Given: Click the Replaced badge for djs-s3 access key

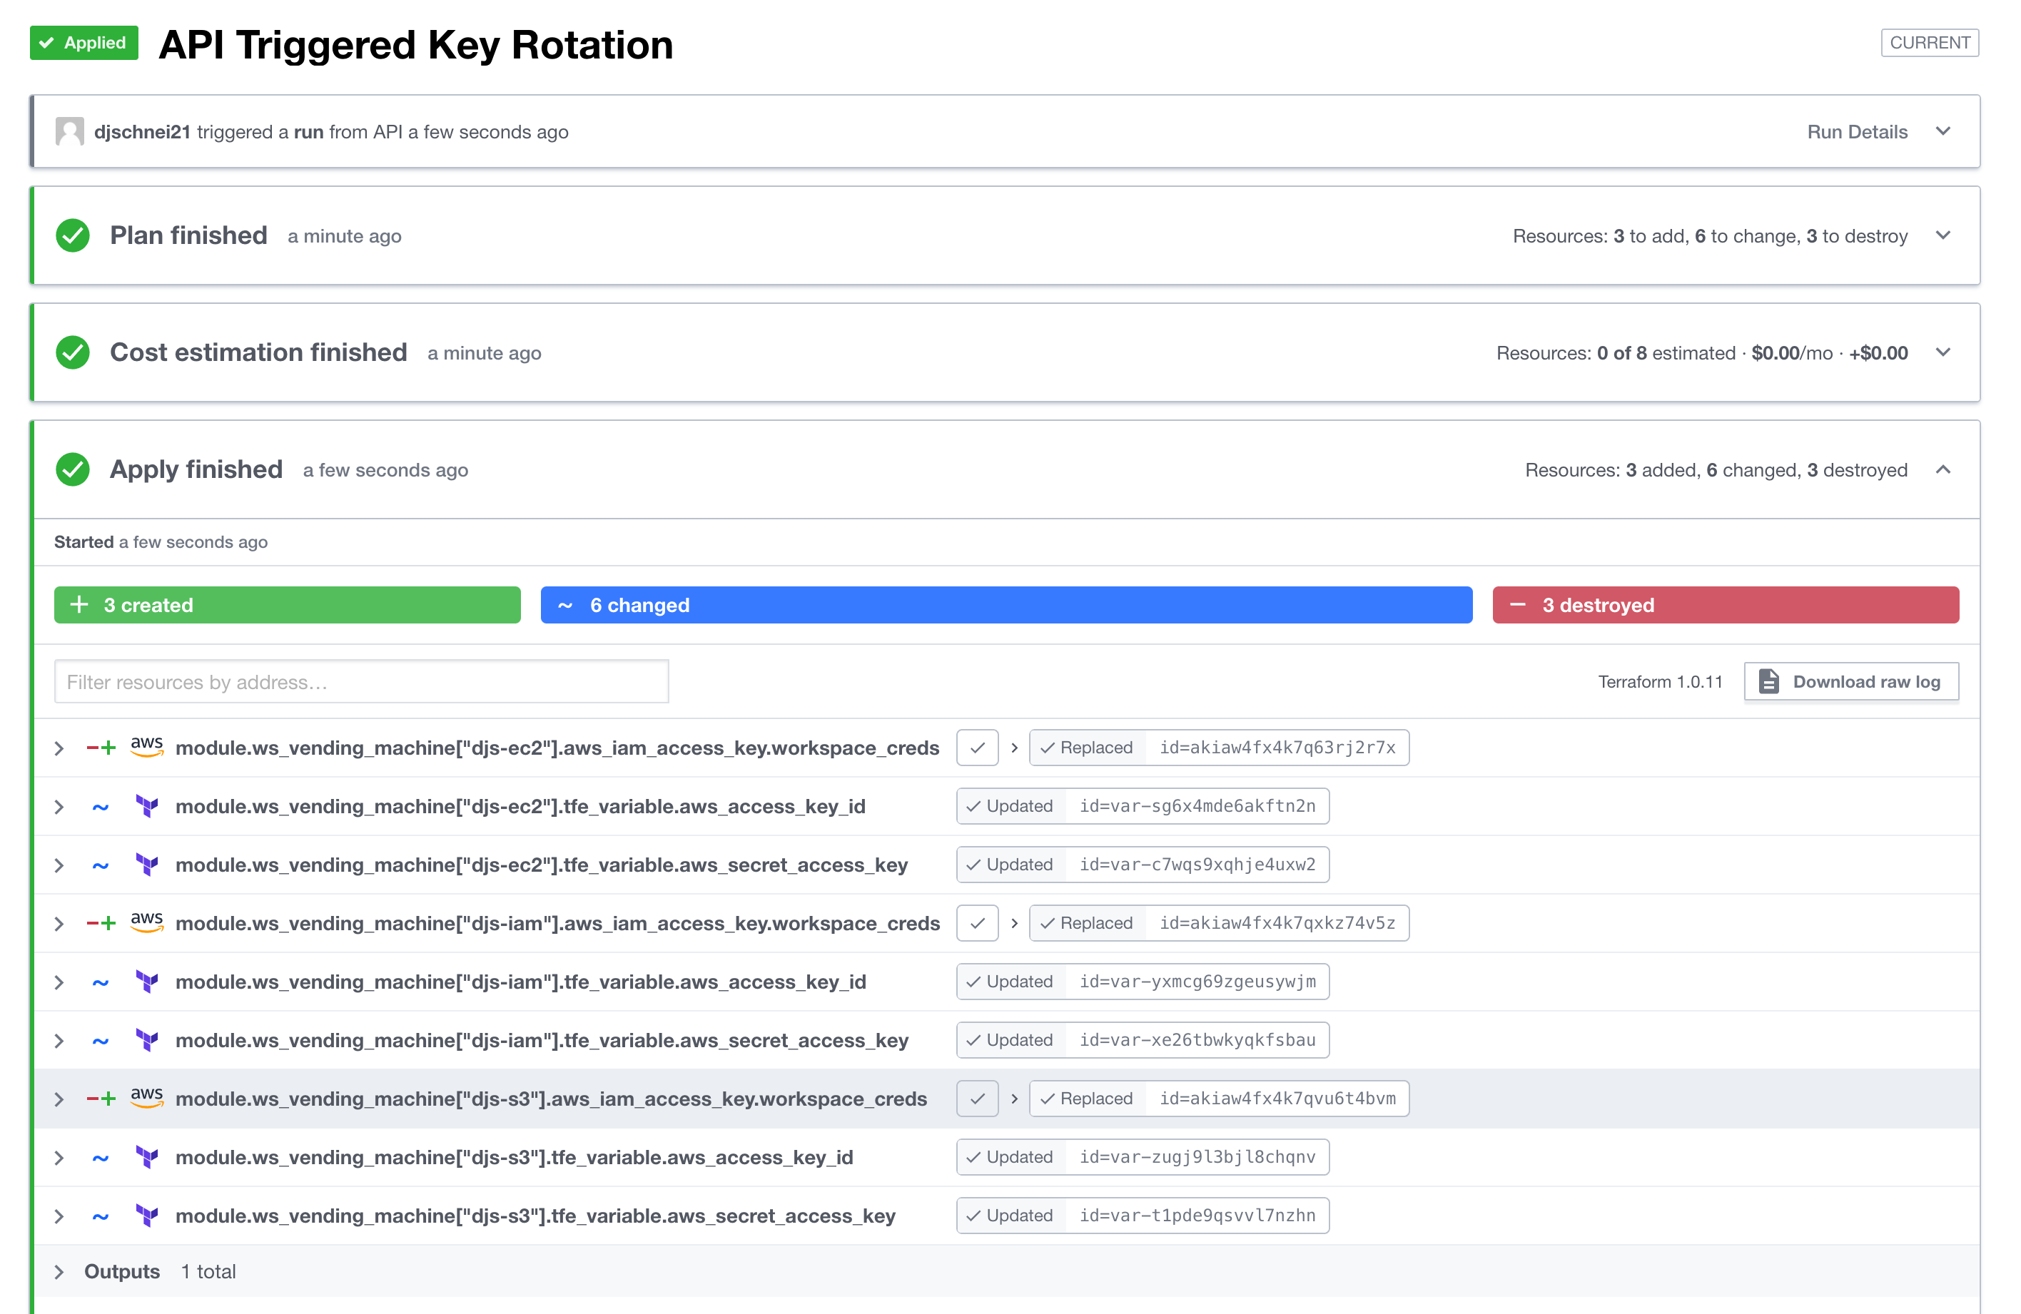Looking at the screenshot, I should point(1088,1099).
